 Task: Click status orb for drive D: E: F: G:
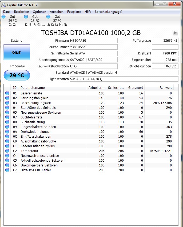tap(26, 17)
